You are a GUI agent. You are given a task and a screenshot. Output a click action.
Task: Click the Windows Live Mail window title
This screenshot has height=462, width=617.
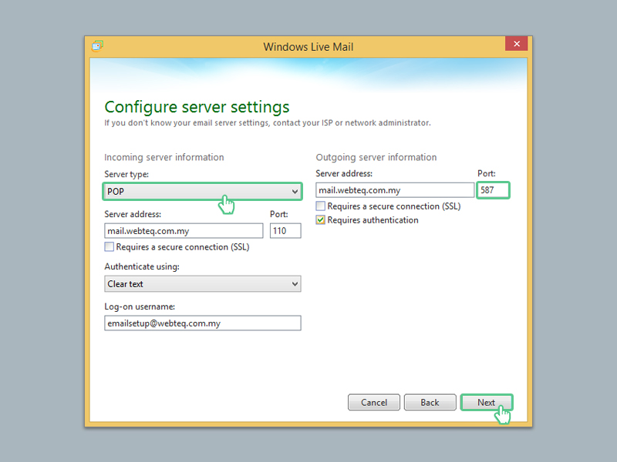[x=308, y=47]
